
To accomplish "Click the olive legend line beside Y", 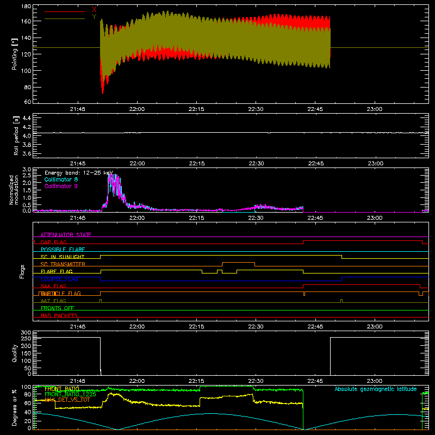I will 65,19.
